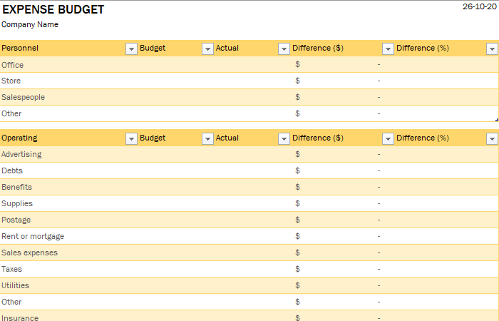Select the Sales expenses cell
This screenshot has width=499, height=321.
(30, 253)
